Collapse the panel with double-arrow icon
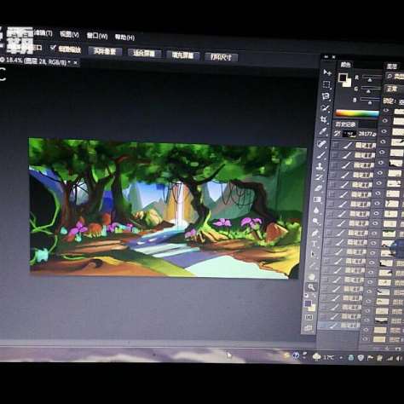This screenshot has height=404, width=404. (326, 57)
